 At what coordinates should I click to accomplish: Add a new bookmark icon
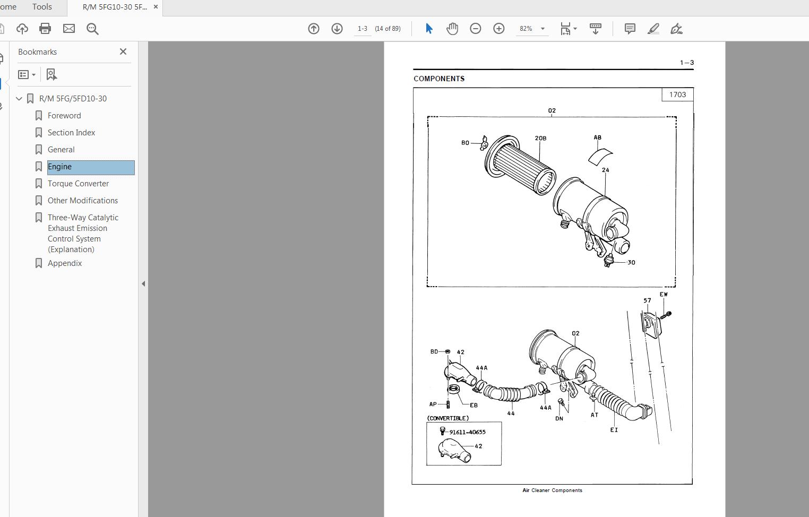(x=51, y=74)
